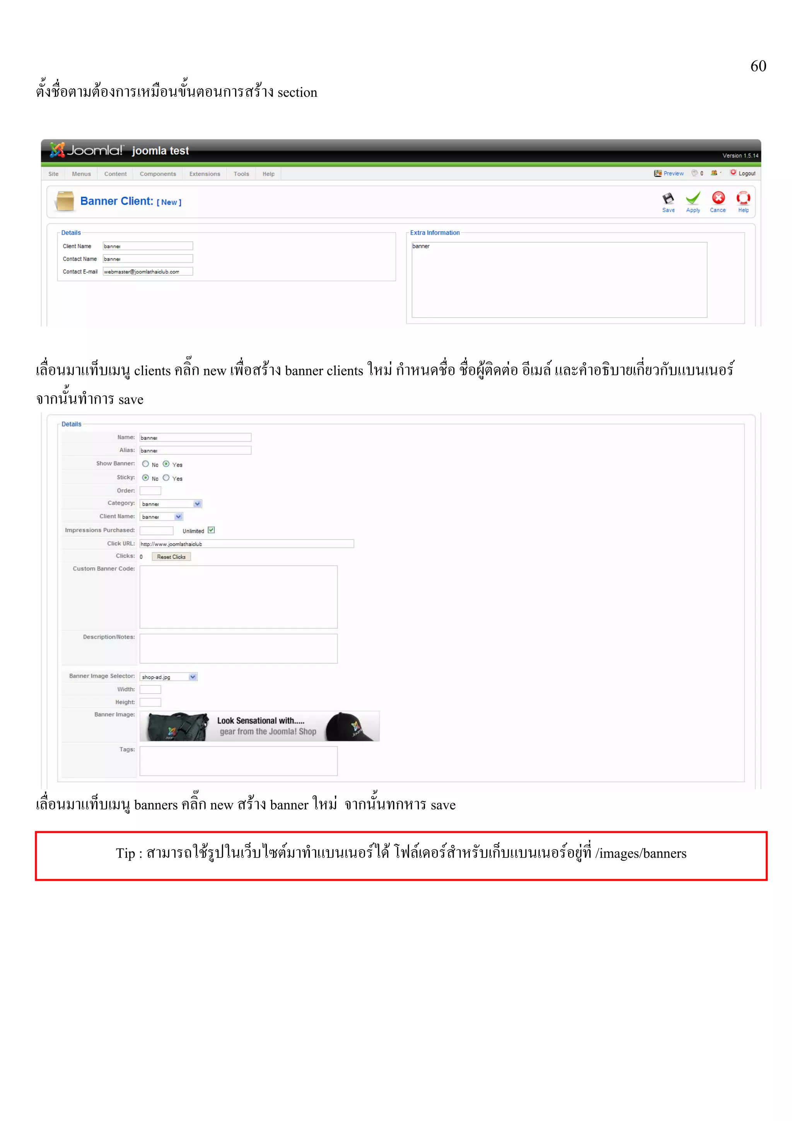This screenshot has width=792, height=1121.
Task: Click the Reset Clicks button
Action: (x=171, y=557)
